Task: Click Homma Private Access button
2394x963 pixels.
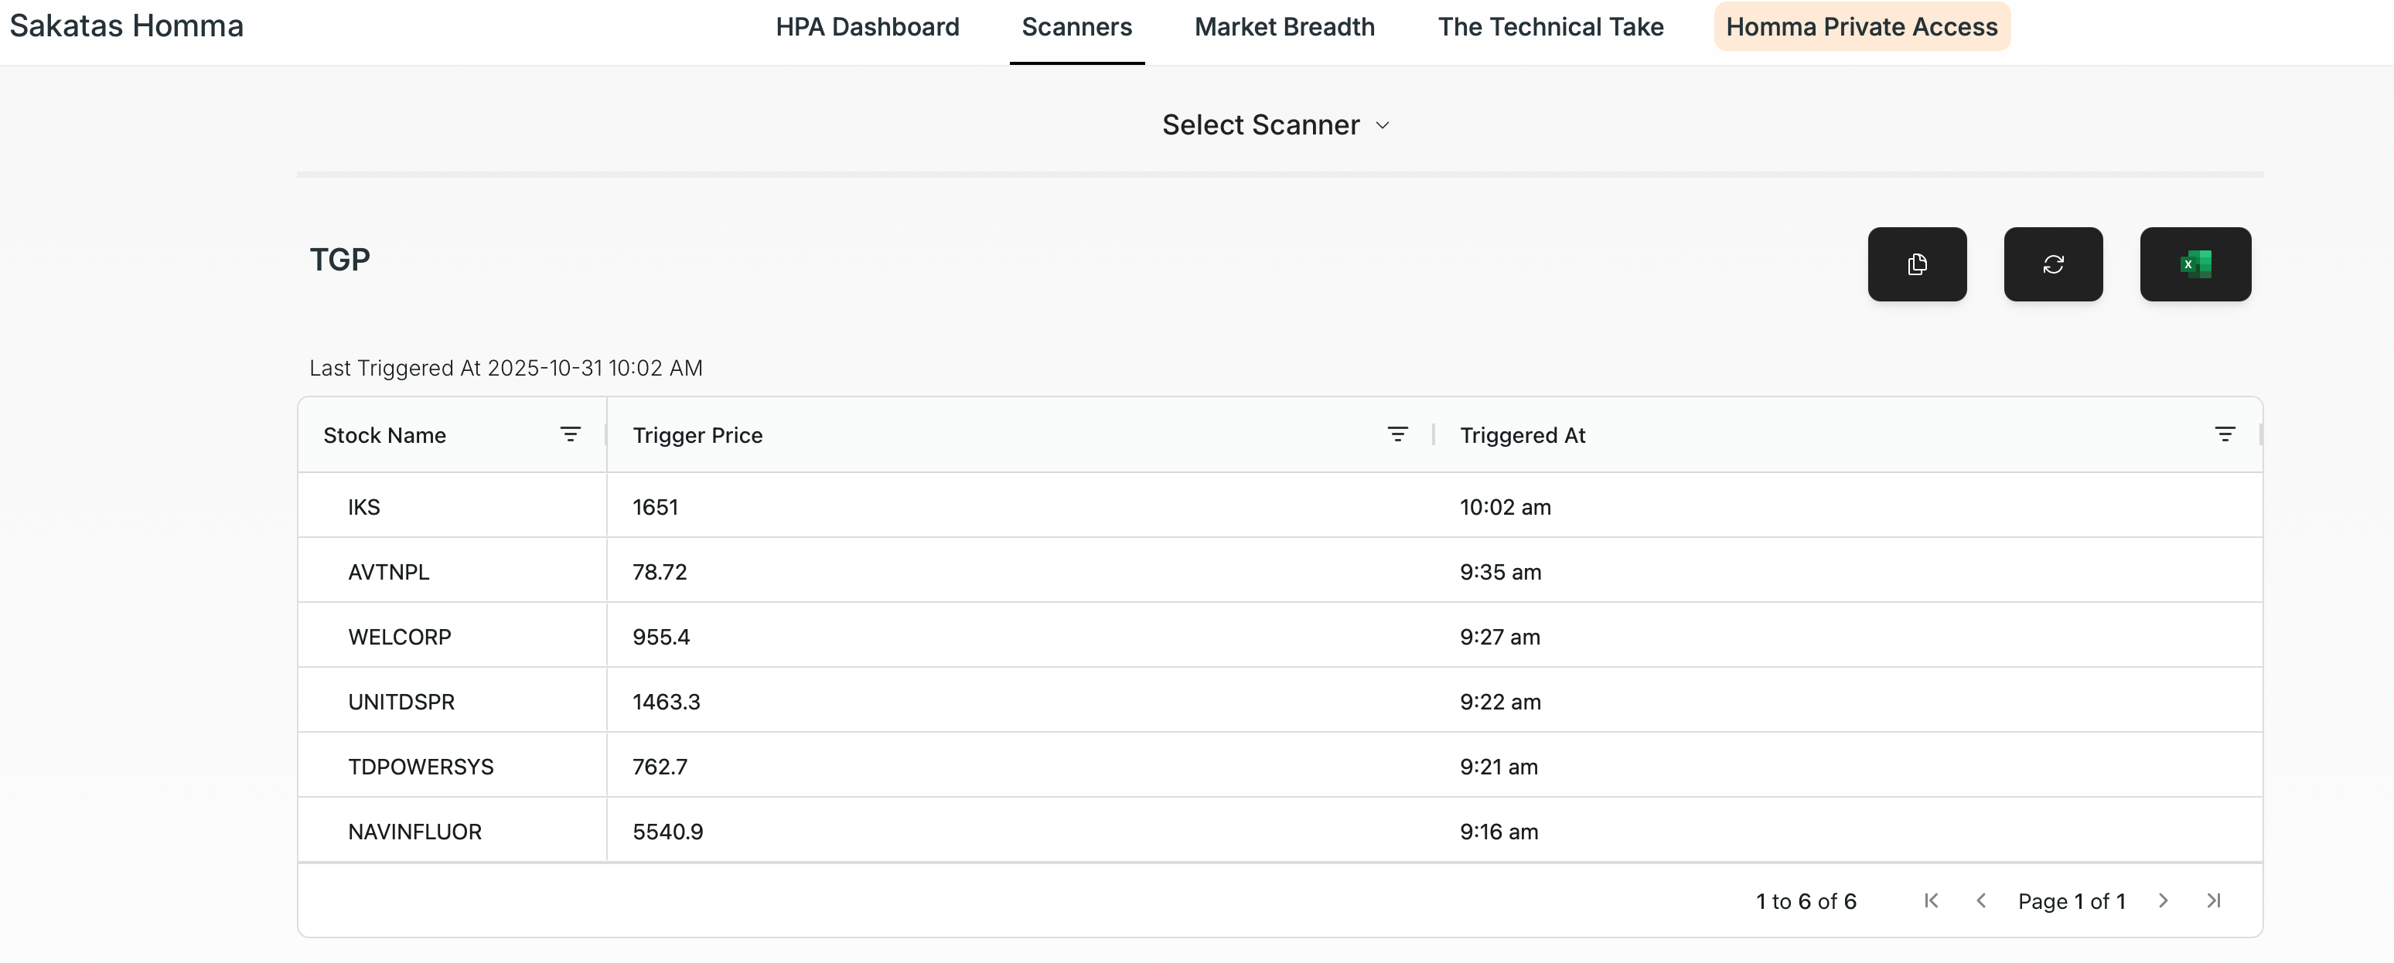Action: [x=1860, y=27]
